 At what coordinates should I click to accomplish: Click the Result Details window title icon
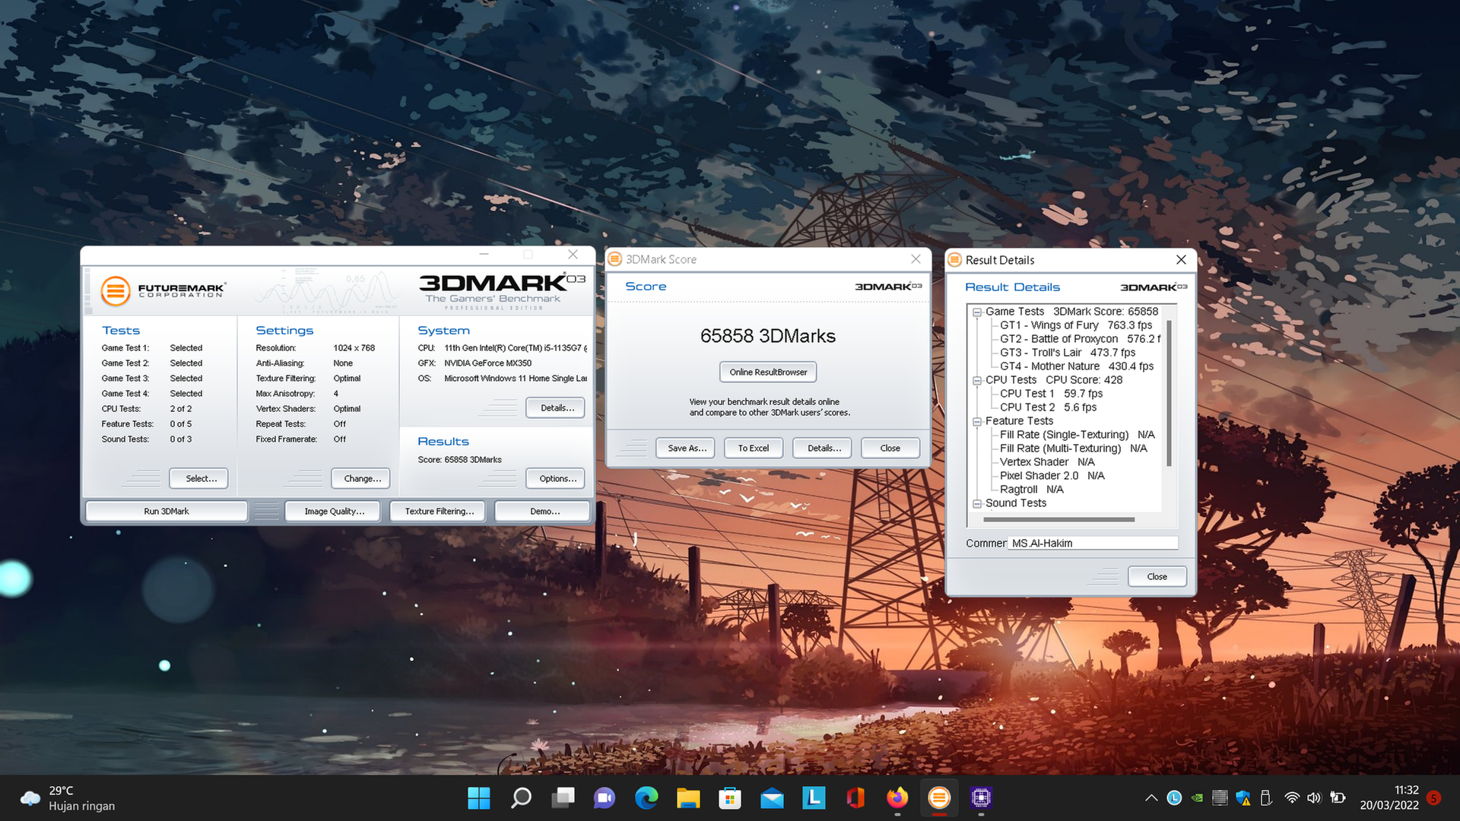[954, 260]
